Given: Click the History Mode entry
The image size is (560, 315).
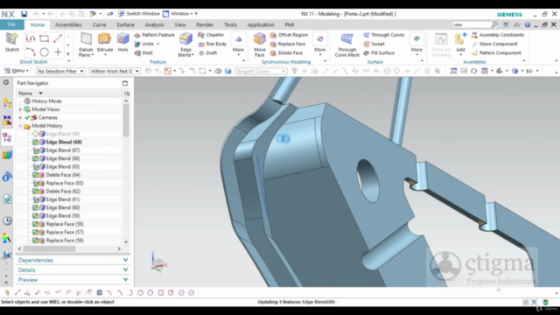Looking at the screenshot, I should pyautogui.click(x=46, y=101).
